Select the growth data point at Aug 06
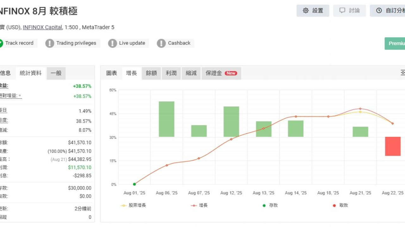This screenshot has width=405, height=227. coord(167,165)
